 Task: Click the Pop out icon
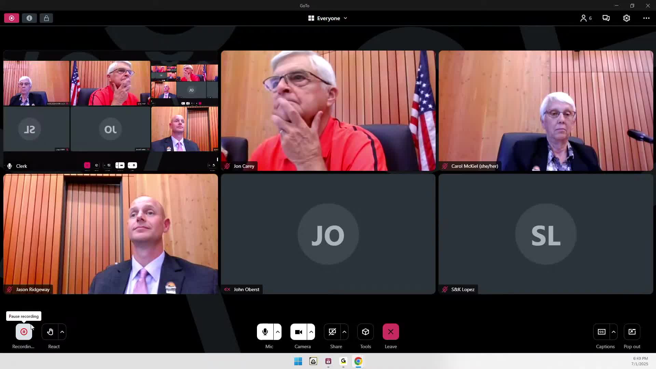pyautogui.click(x=632, y=332)
